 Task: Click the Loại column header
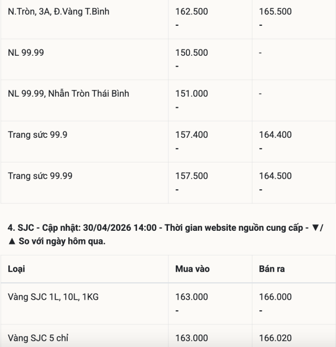[16, 269]
